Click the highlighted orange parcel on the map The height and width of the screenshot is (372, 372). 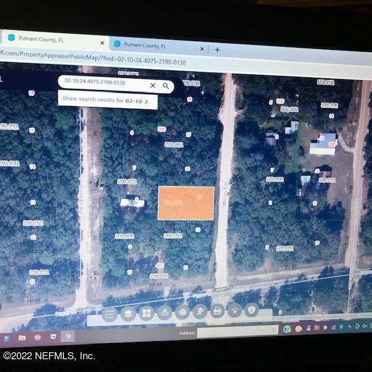click(x=186, y=203)
